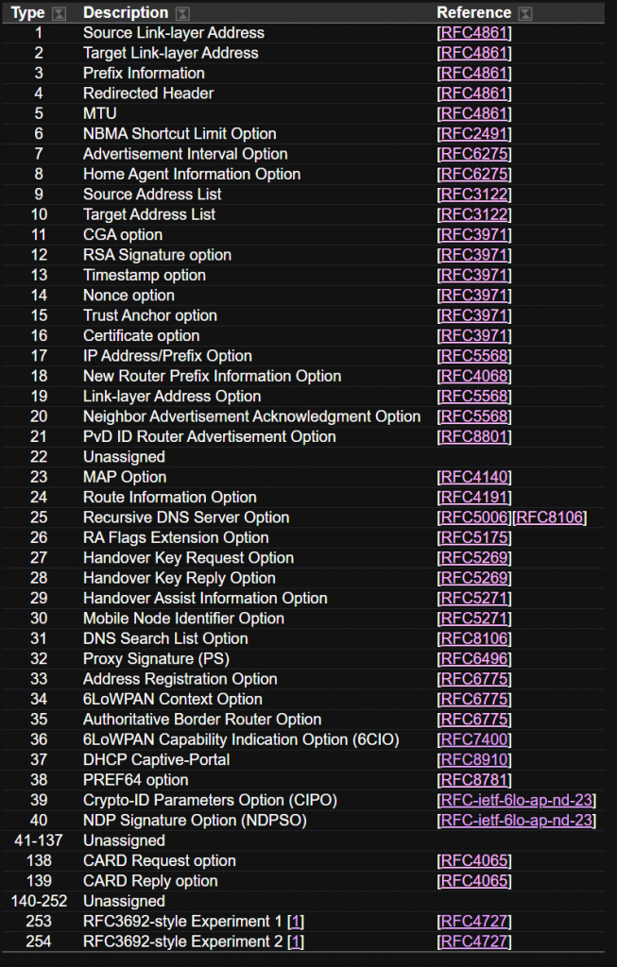Open RFC3971 link for RSA Signature option
617x967 pixels.
tap(474, 255)
